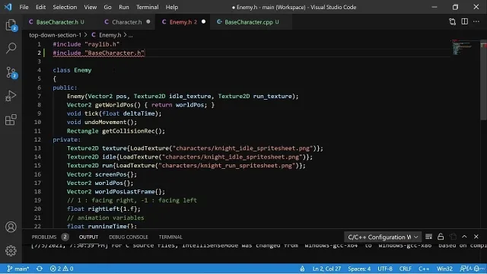
Task: Open the Explorer view in activity bar
Action: (x=11, y=25)
